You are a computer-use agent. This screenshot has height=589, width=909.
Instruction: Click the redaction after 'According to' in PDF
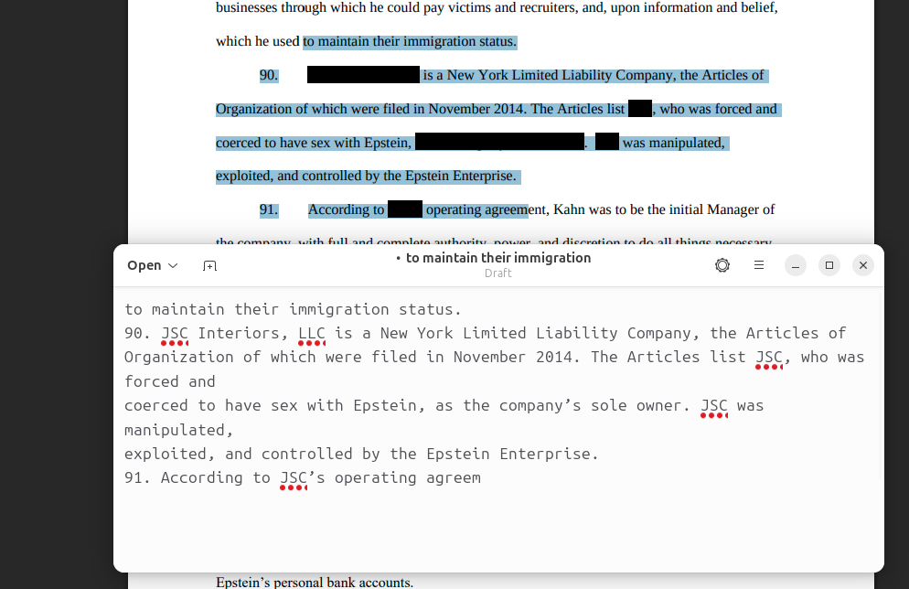(404, 209)
